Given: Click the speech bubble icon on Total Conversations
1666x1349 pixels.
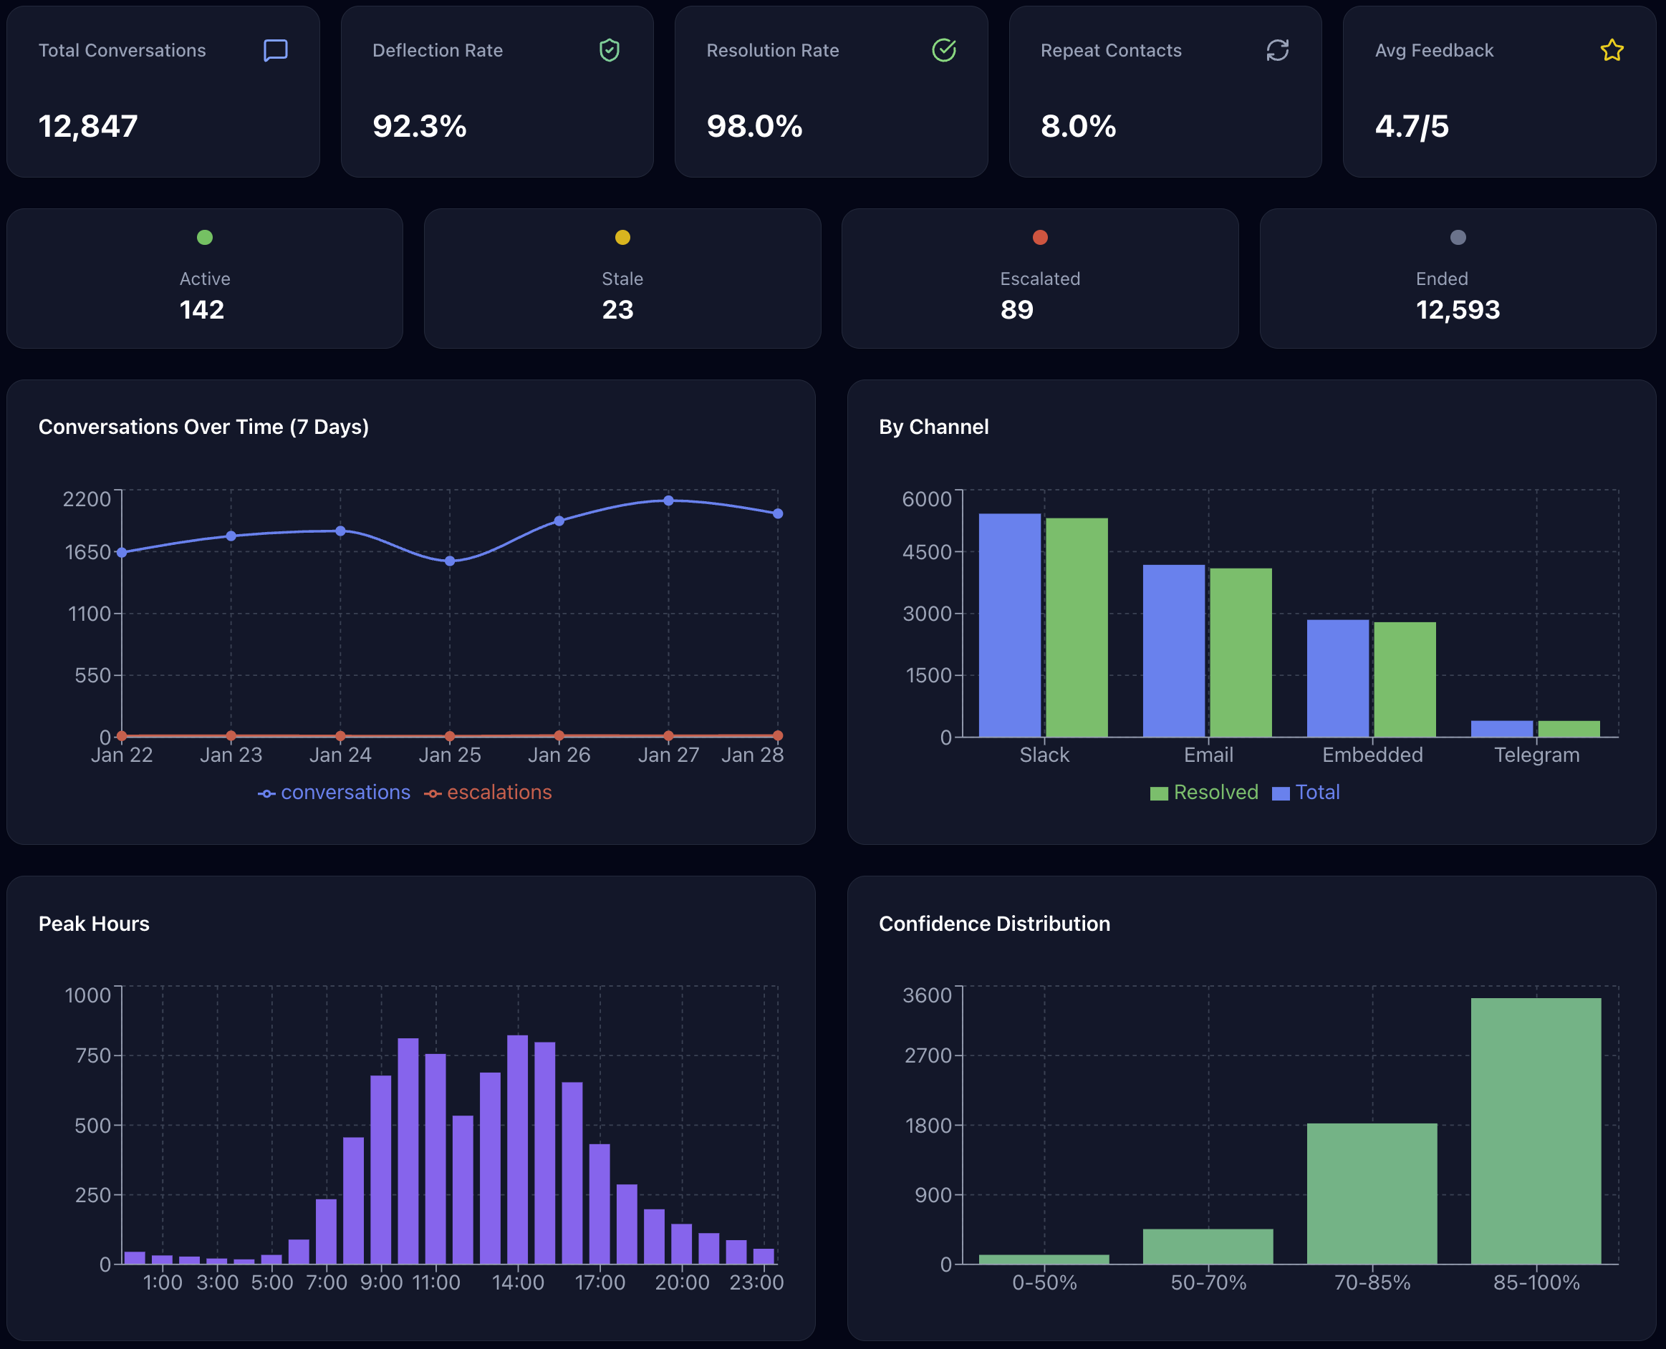Looking at the screenshot, I should 276,51.
